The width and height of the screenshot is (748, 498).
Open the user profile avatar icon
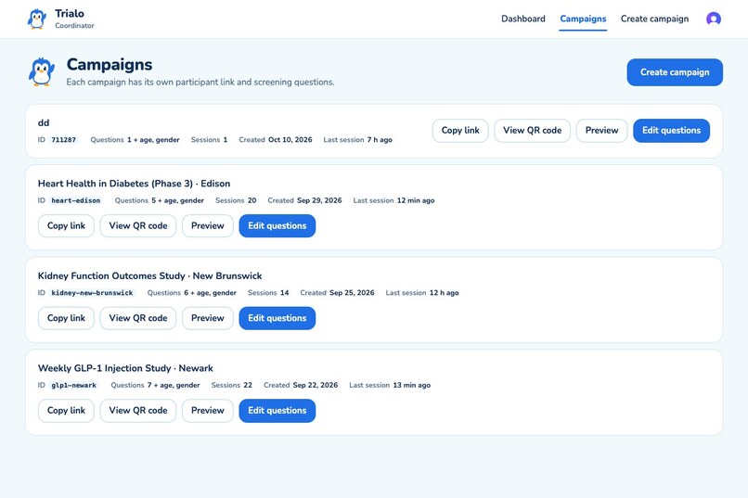[x=713, y=19]
